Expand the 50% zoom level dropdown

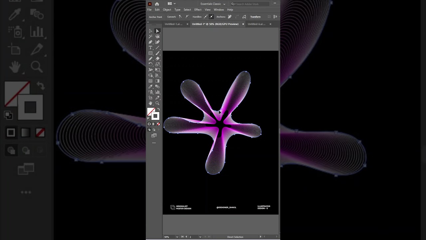click(x=177, y=237)
